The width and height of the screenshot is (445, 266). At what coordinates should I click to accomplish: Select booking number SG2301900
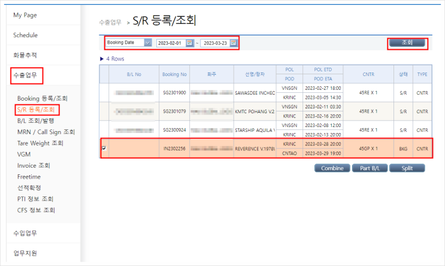[x=174, y=93]
